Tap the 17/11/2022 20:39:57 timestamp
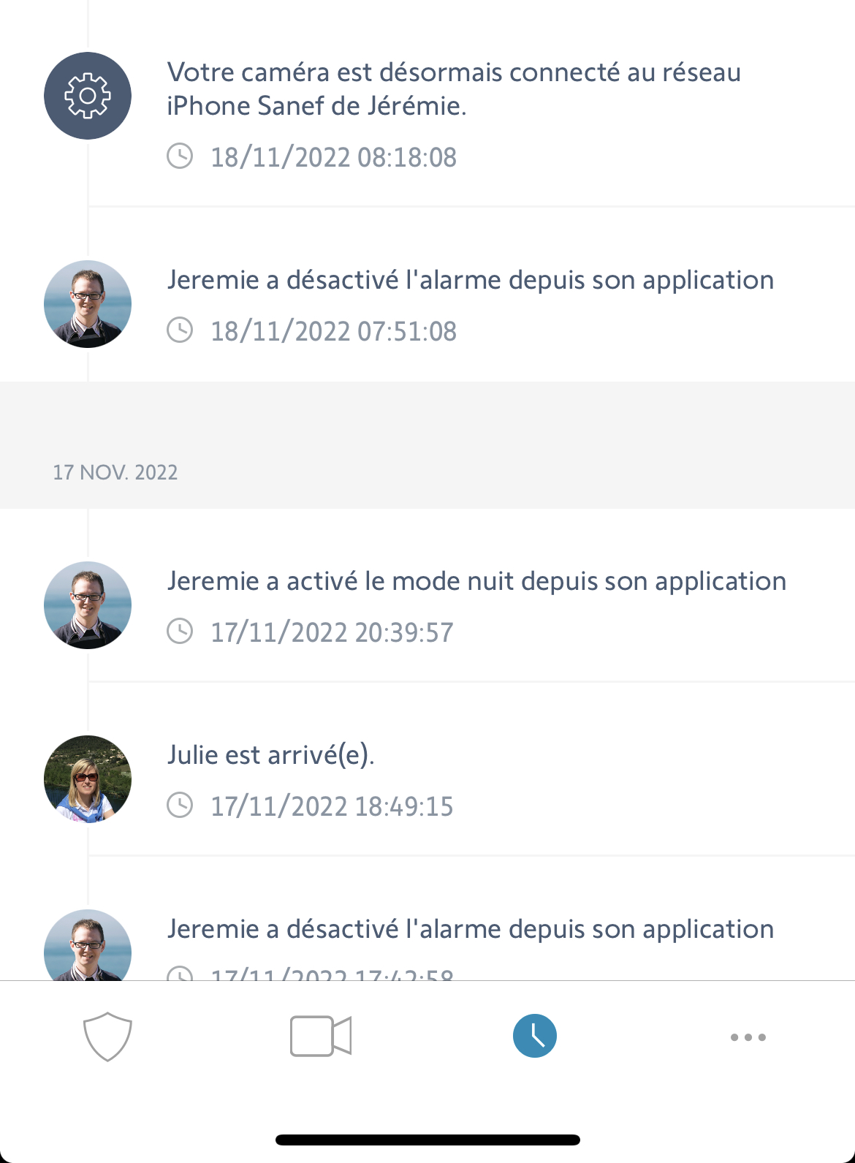This screenshot has width=855, height=1163. (332, 632)
